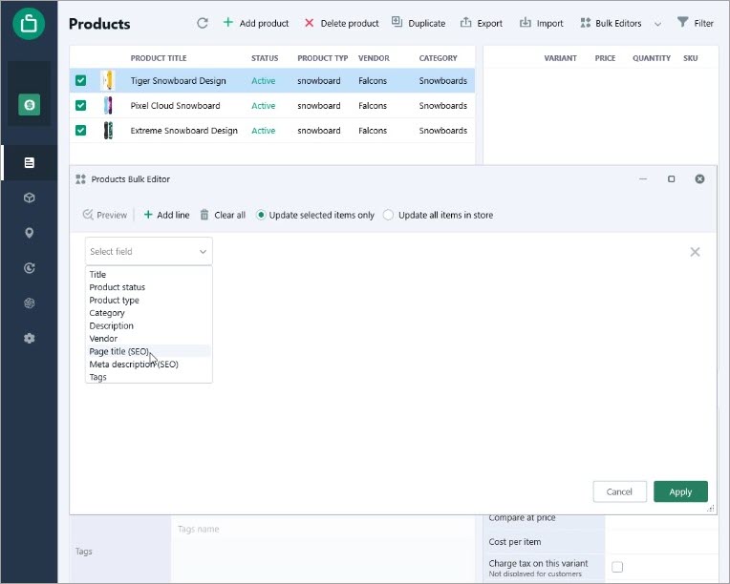
Task: Toggle Charge tax on this variant checkbox
Action: 617,567
